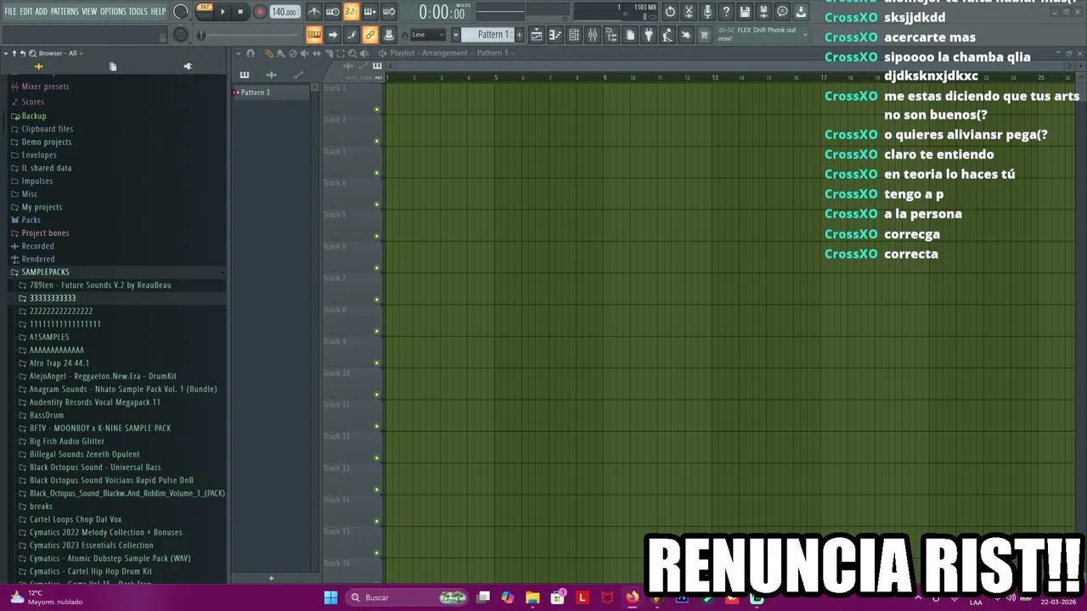This screenshot has height=611, width=1087.
Task: Click the microphone one-click recording icon
Action: coord(707,11)
